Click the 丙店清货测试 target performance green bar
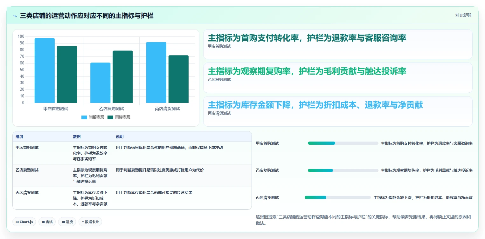 click(x=178, y=79)
